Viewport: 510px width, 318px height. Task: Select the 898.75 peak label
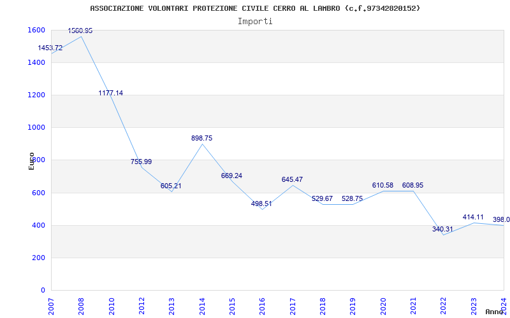coord(201,138)
